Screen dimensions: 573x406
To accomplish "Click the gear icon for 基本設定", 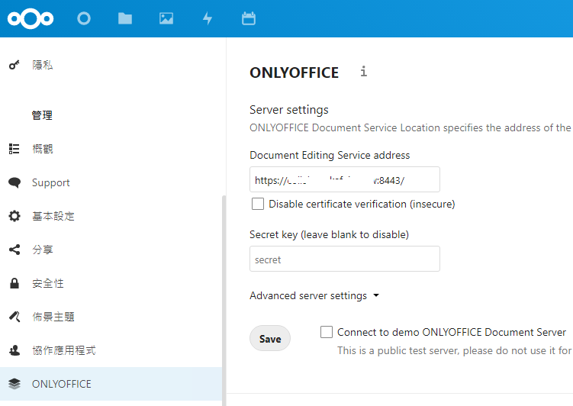I will 14,216.
